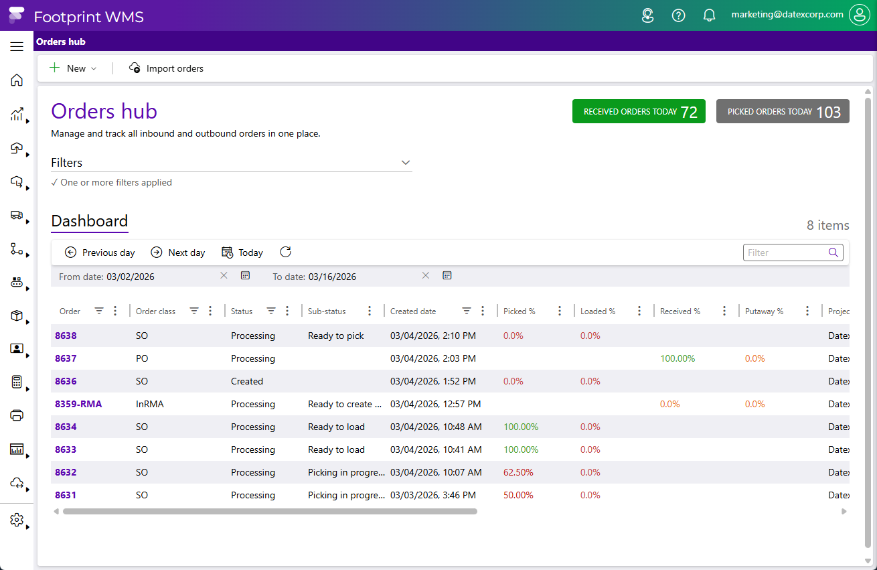Clear the To date value
The width and height of the screenshot is (877, 570).
point(425,276)
